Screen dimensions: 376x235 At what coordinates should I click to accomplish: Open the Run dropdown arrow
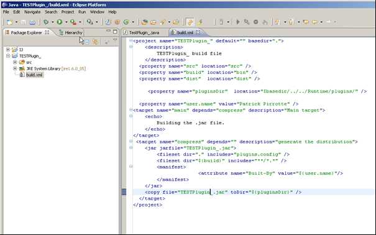(66, 22)
